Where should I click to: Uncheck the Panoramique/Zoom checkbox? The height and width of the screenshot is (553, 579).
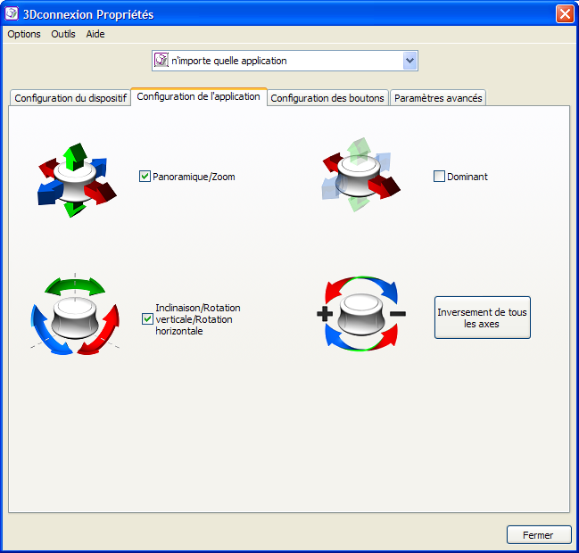point(145,177)
